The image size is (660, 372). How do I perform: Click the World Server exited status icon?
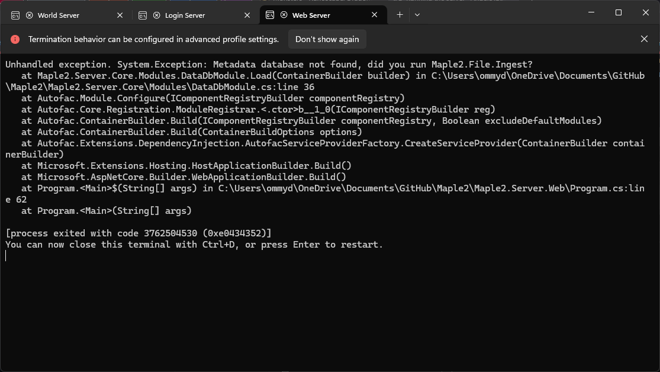tap(29, 15)
